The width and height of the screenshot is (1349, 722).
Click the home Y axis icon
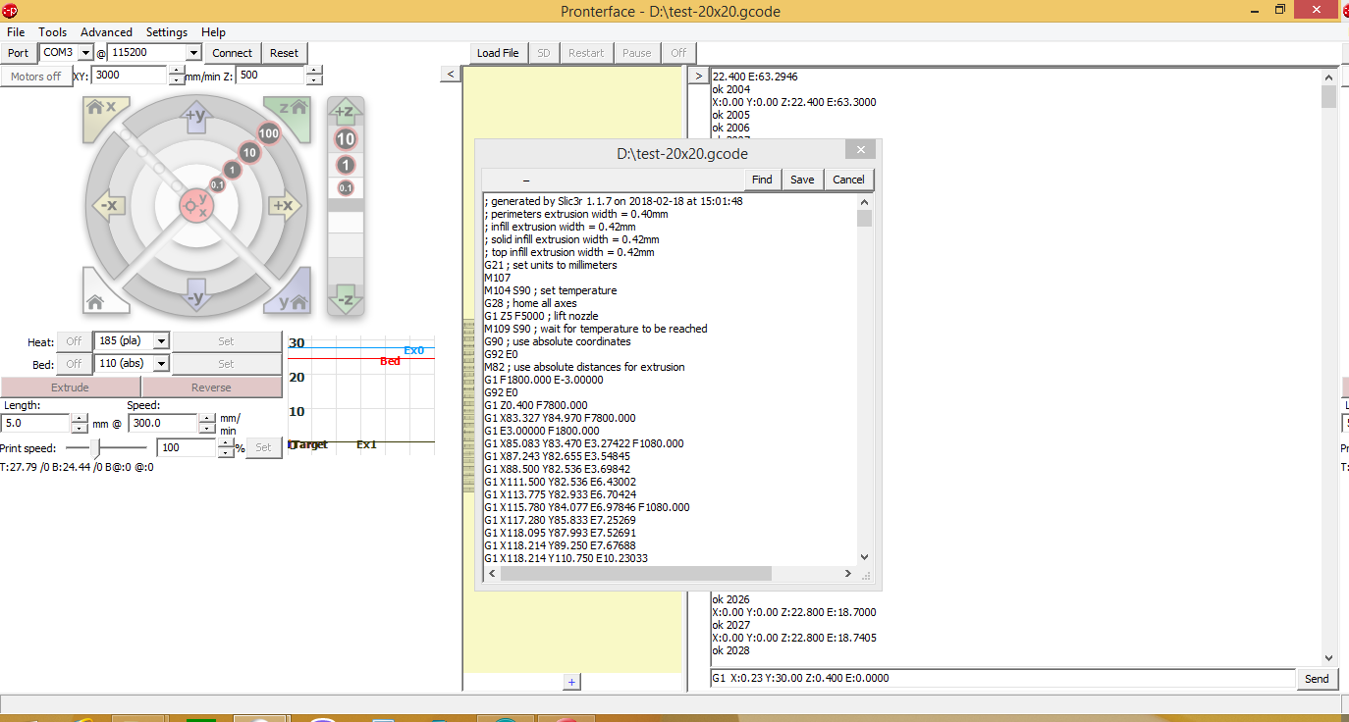(x=293, y=299)
